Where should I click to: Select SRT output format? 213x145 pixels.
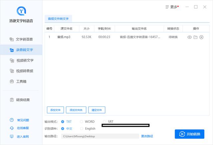coord(108,121)
